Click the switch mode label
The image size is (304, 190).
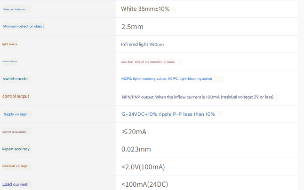click(15, 78)
